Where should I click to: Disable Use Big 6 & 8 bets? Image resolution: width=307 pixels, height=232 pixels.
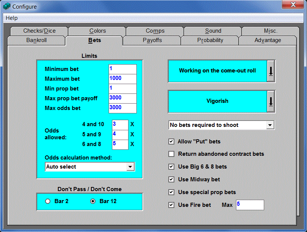(x=171, y=167)
